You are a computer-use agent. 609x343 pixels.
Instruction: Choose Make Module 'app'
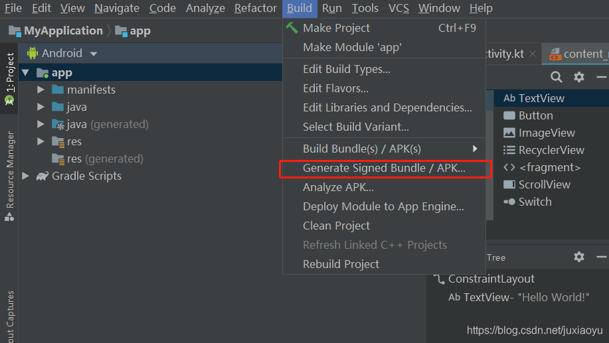coord(384,47)
